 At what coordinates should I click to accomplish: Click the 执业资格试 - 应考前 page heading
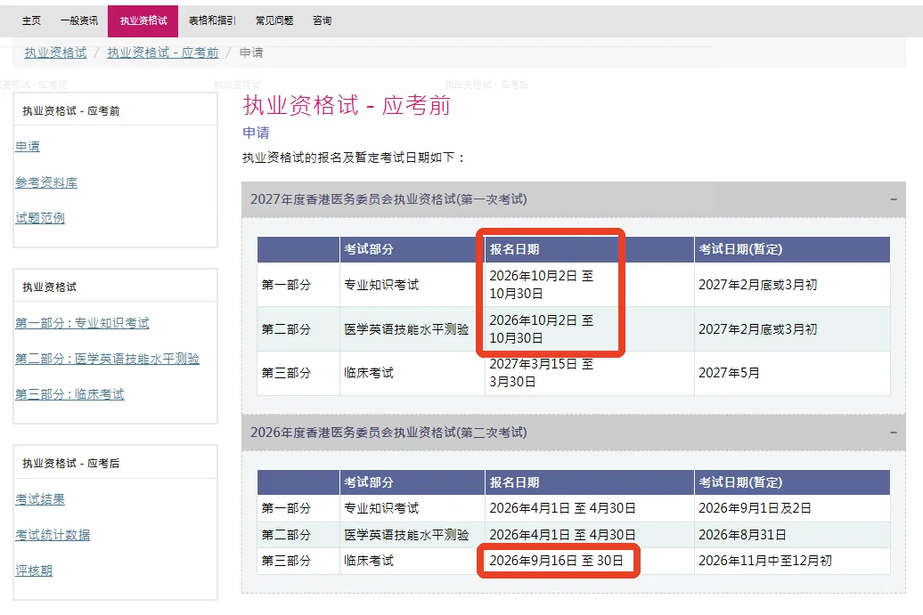tap(347, 105)
